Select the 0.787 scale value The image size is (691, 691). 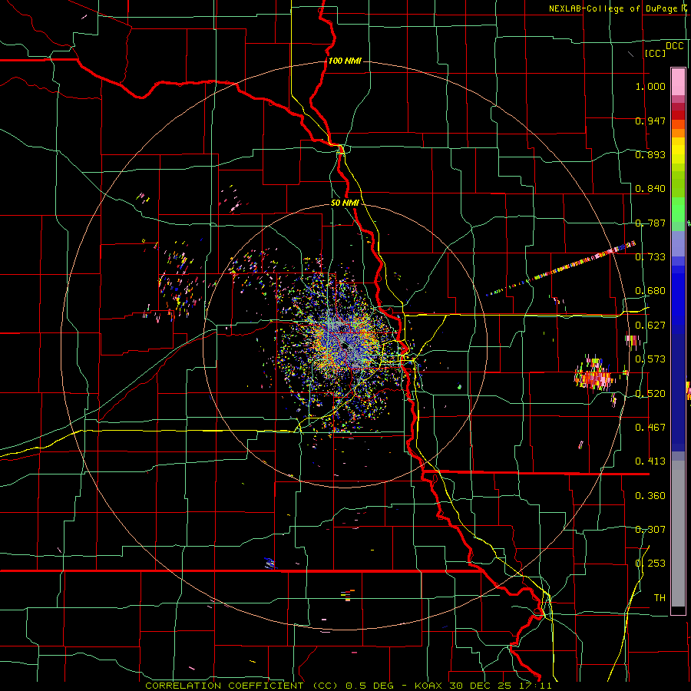click(650, 223)
